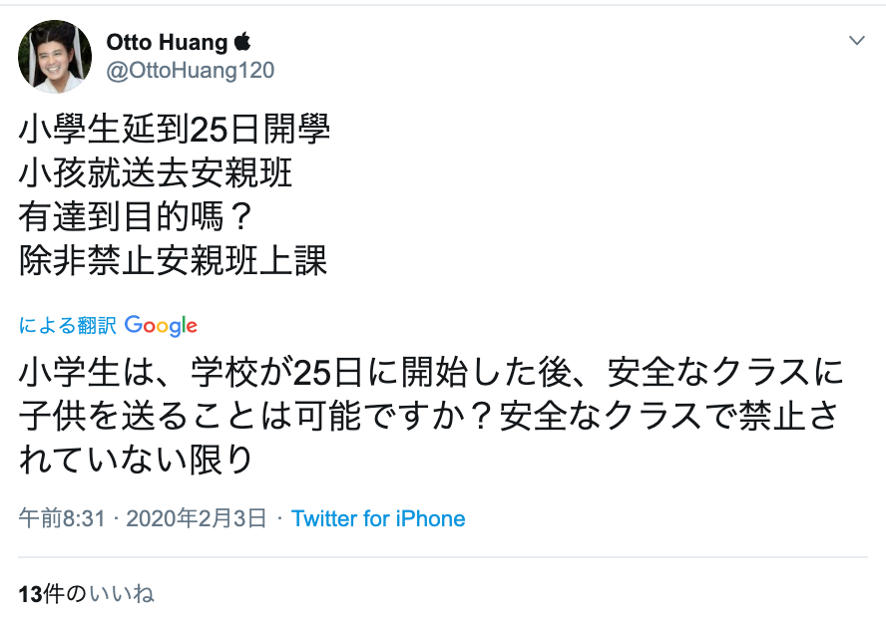Click the line 小學生延到25日開學

click(x=175, y=129)
